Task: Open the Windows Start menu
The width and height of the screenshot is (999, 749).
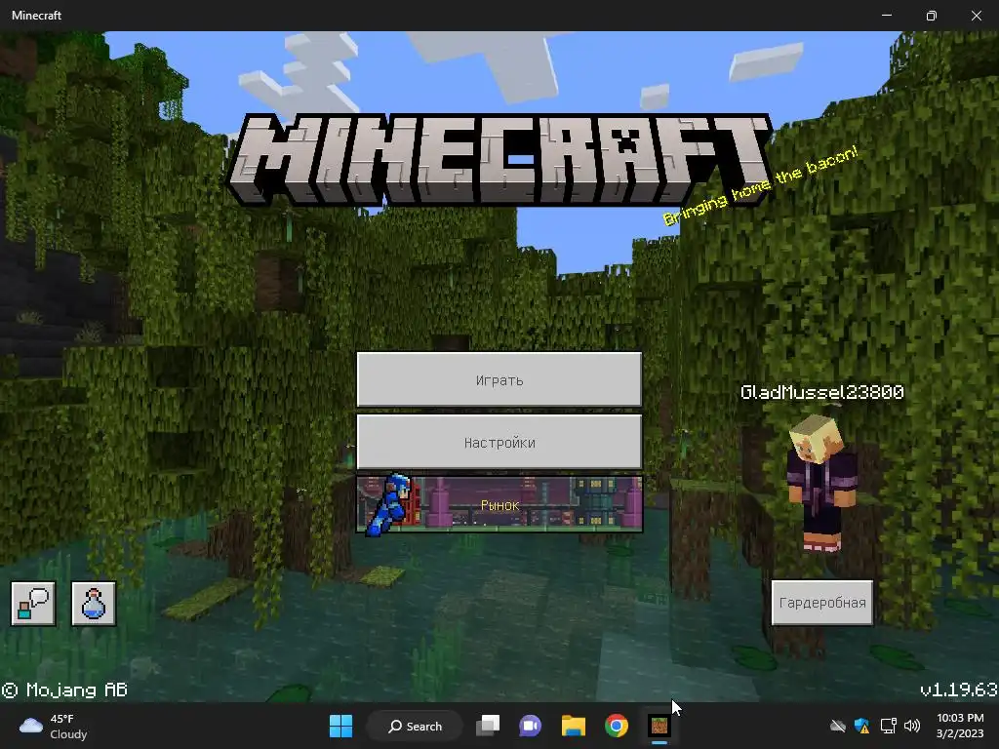Action: (340, 726)
